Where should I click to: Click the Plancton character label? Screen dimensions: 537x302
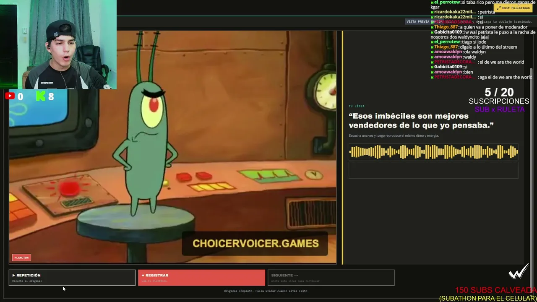point(21,258)
